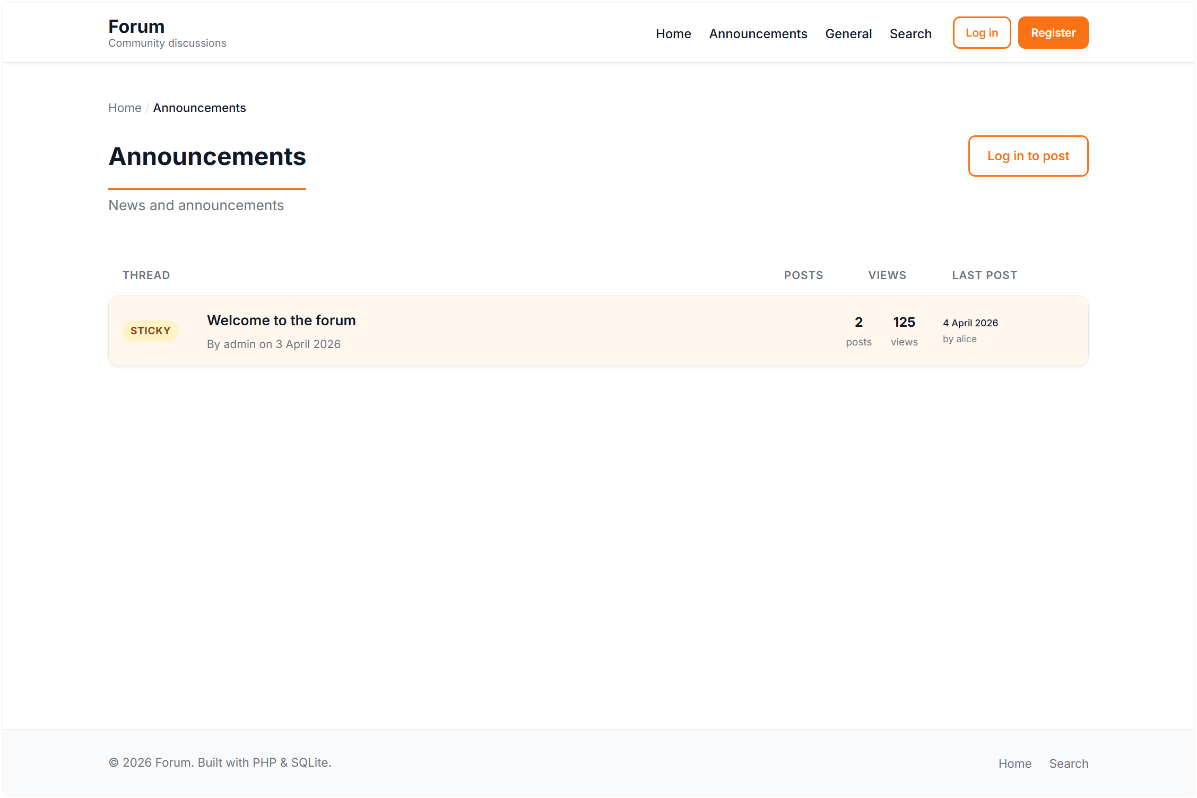
Task: Click the POSTS column header
Action: (x=803, y=275)
